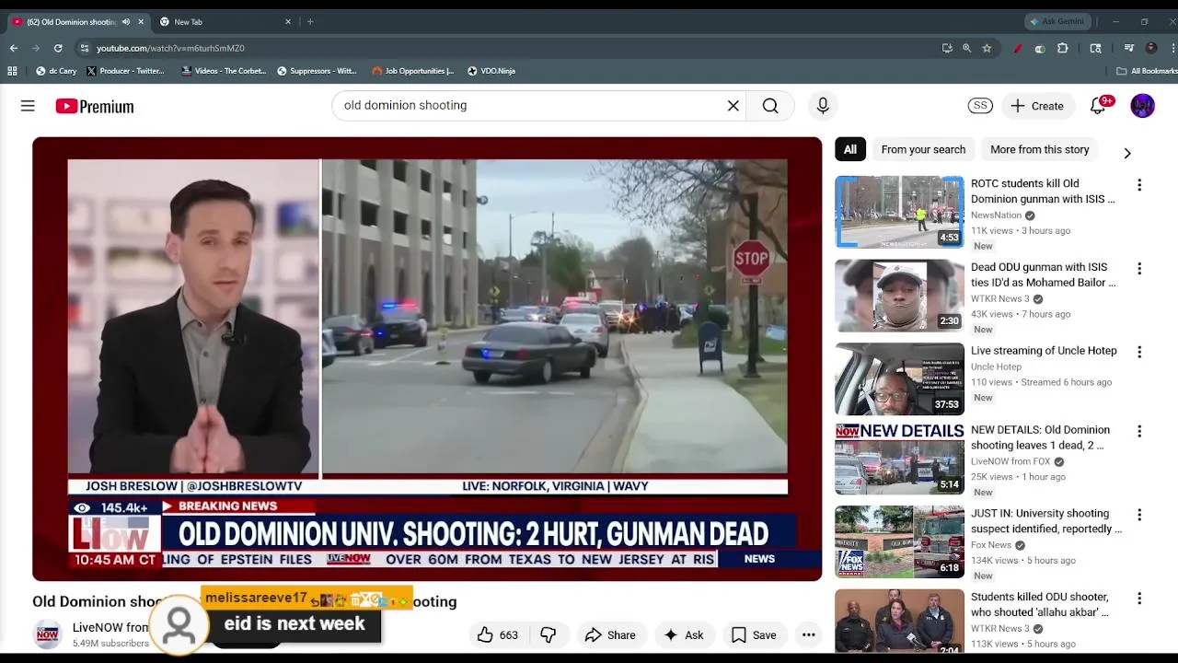Open the Create button
Screen dimensions: 1178x663
point(1037,106)
